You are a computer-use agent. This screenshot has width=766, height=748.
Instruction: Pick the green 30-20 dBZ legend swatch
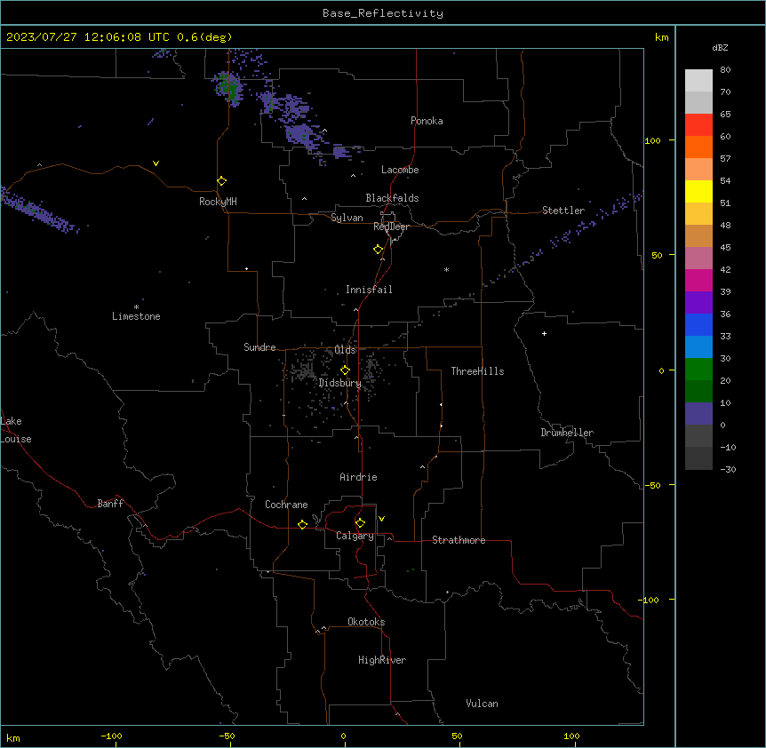(698, 370)
